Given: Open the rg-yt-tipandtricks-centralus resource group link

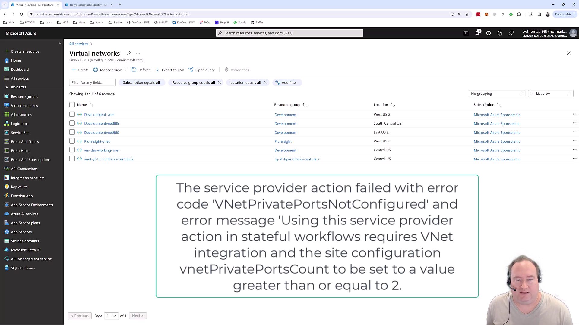Looking at the screenshot, I should (296, 159).
